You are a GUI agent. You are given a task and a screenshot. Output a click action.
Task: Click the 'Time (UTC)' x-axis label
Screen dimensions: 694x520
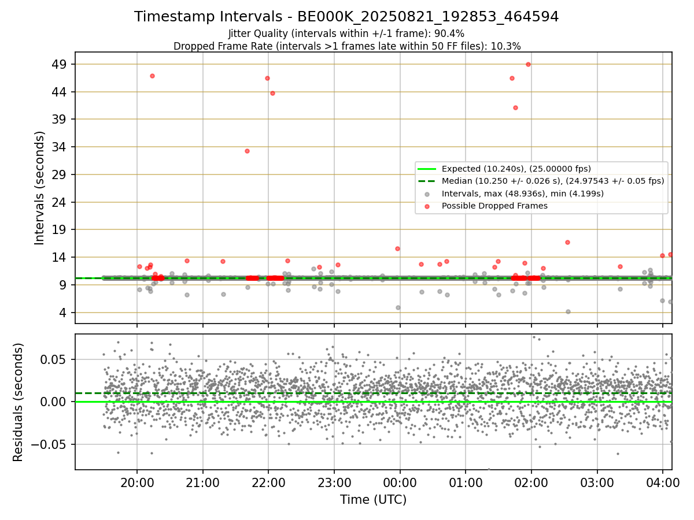point(373,500)
